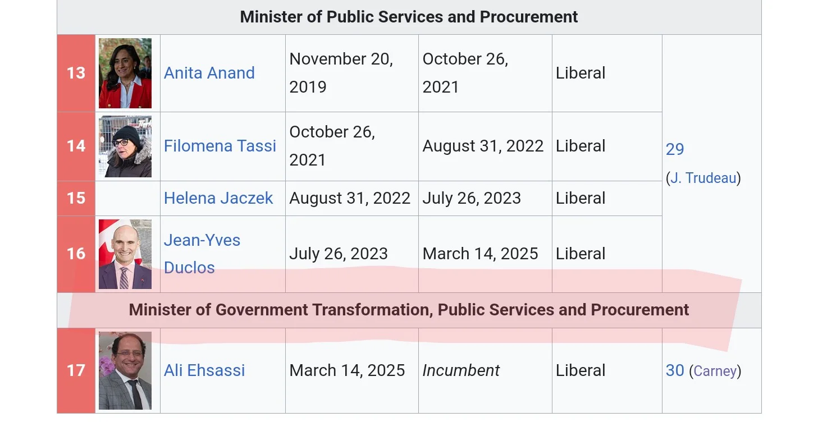This screenshot has width=818, height=422.
Task: Click the ministry number 29 link
Action: pyautogui.click(x=675, y=149)
